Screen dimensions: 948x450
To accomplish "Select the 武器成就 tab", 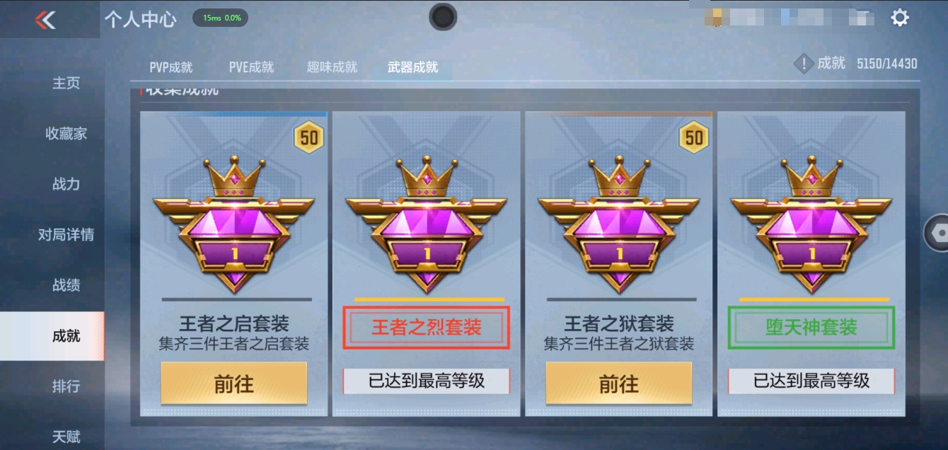I will (412, 67).
